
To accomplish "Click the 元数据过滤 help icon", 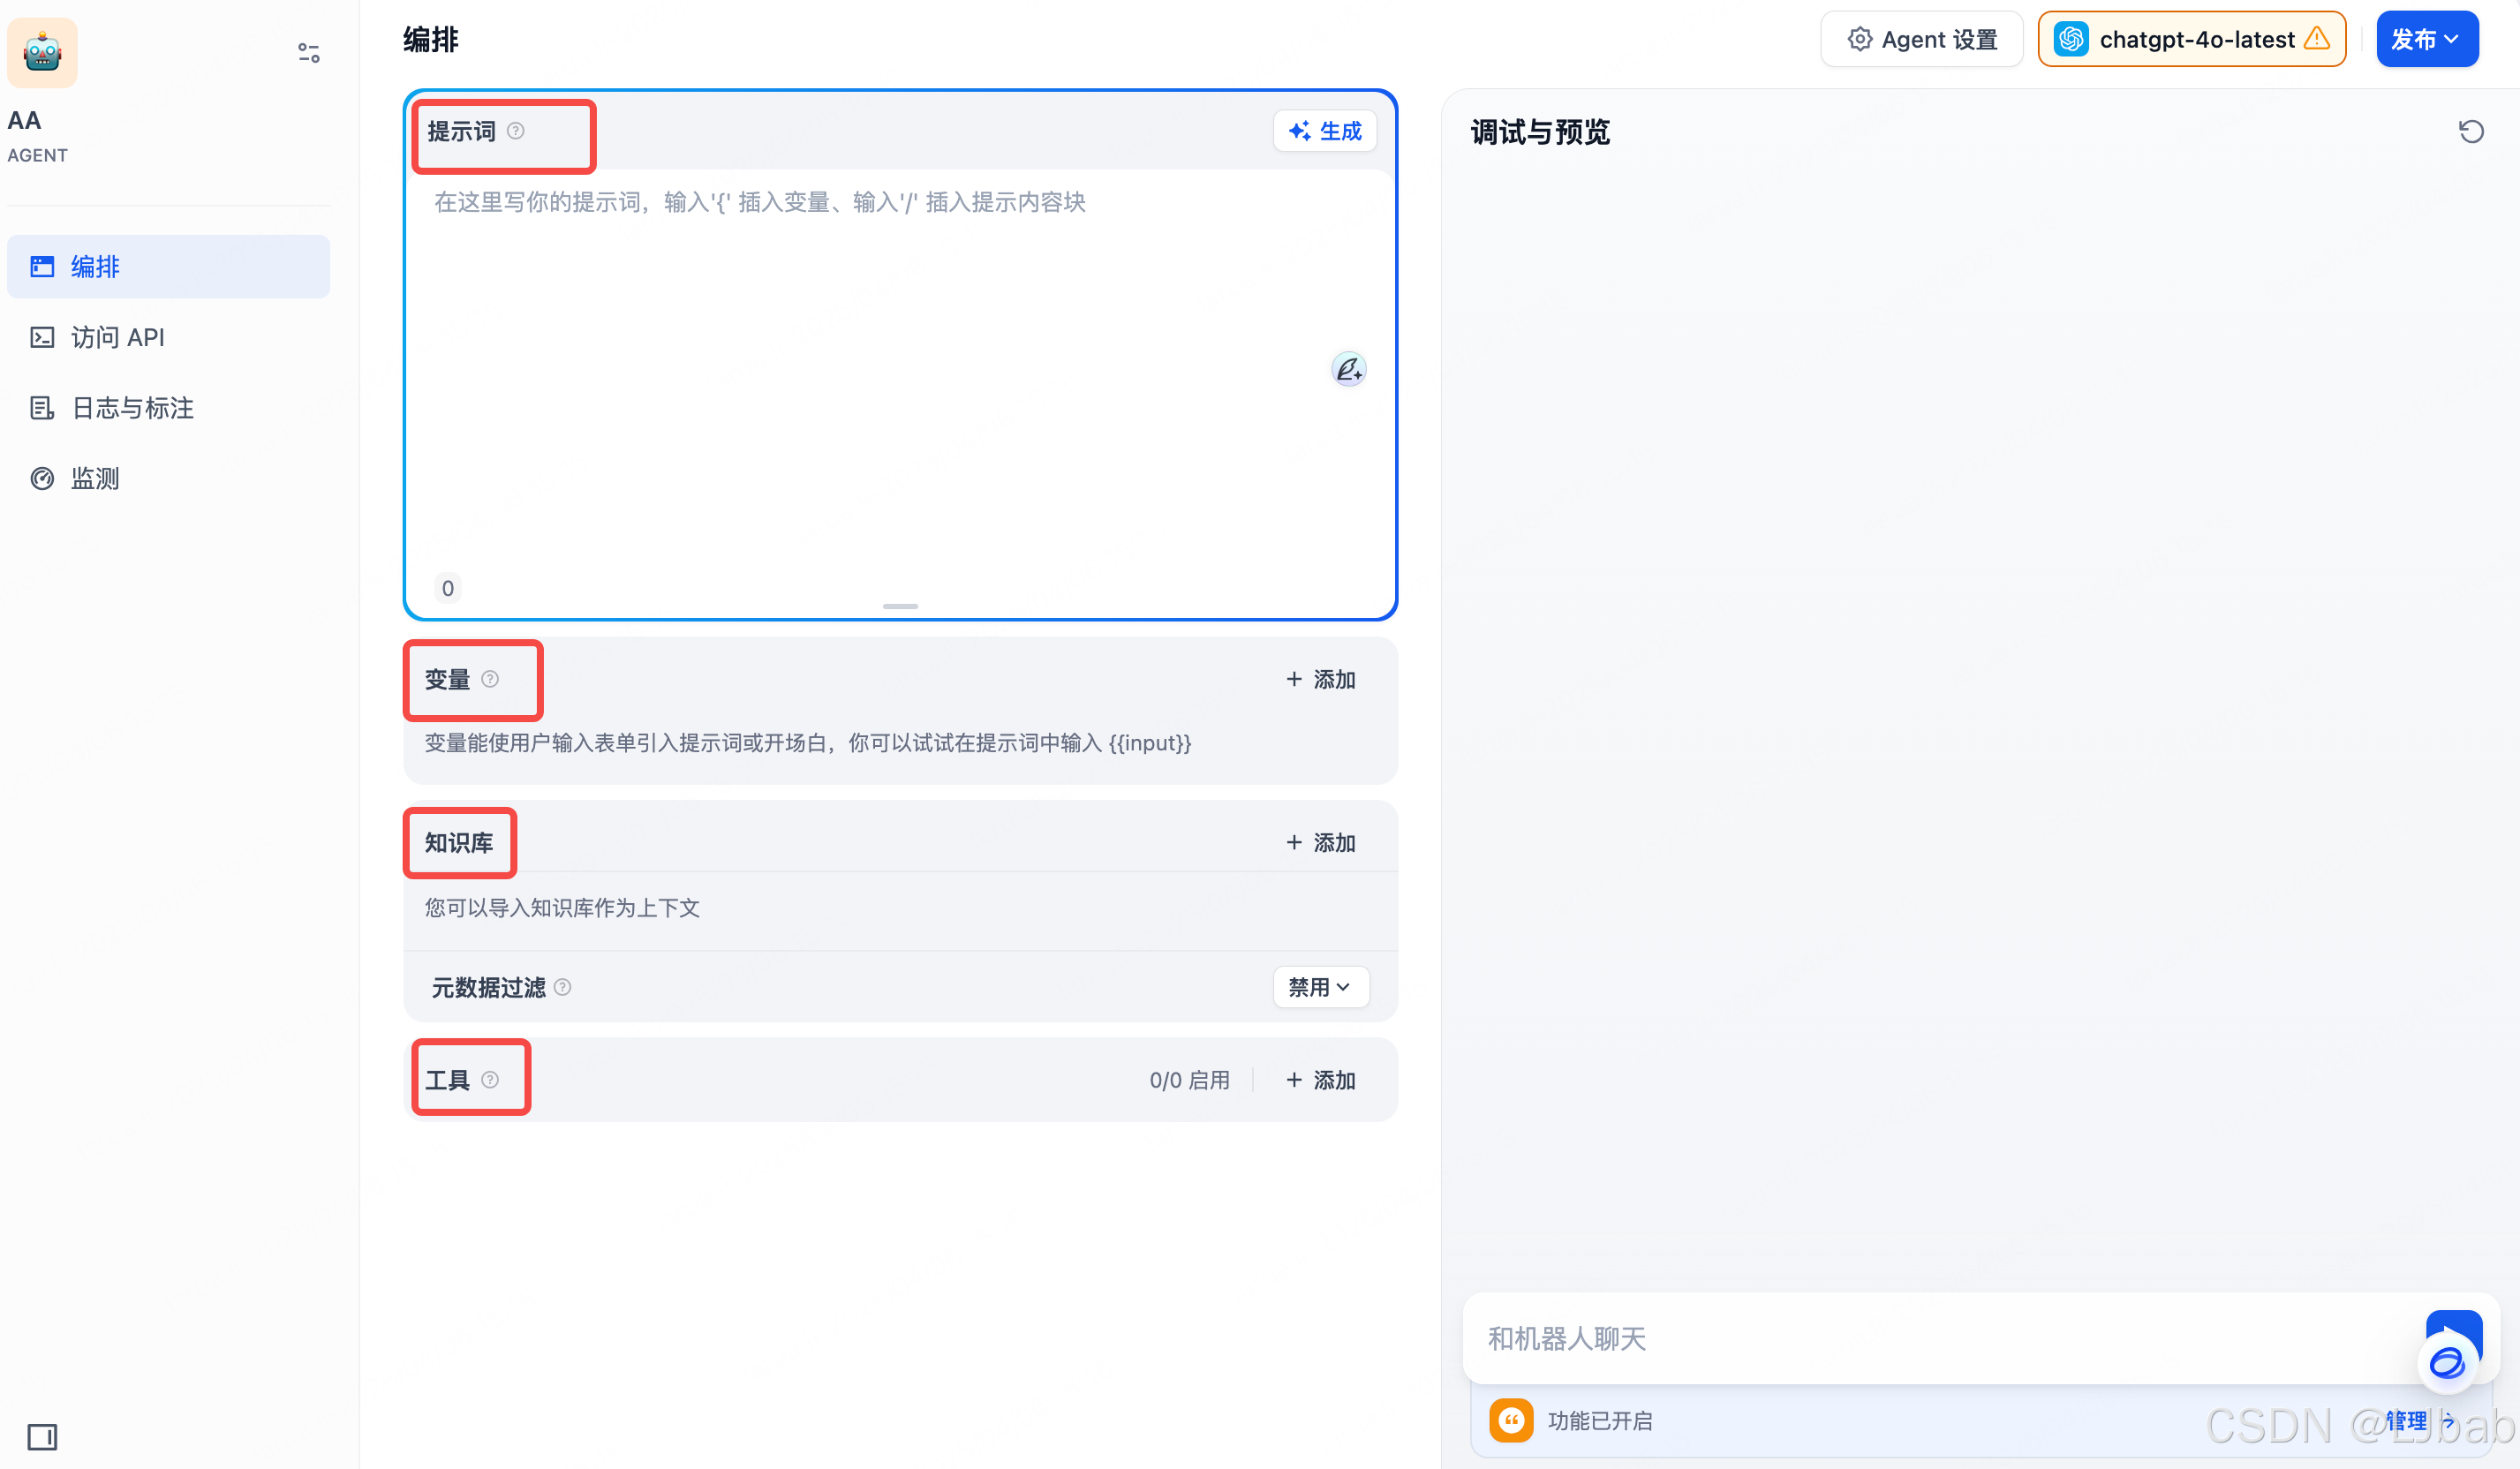I will (x=563, y=987).
